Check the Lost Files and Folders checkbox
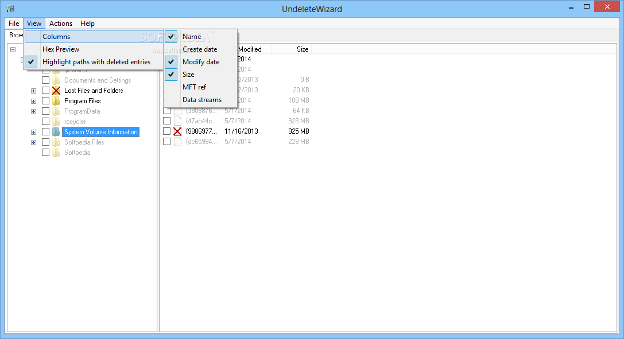The height and width of the screenshot is (339, 624). 45,91
